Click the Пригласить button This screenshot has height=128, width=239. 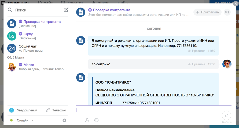click(208, 12)
